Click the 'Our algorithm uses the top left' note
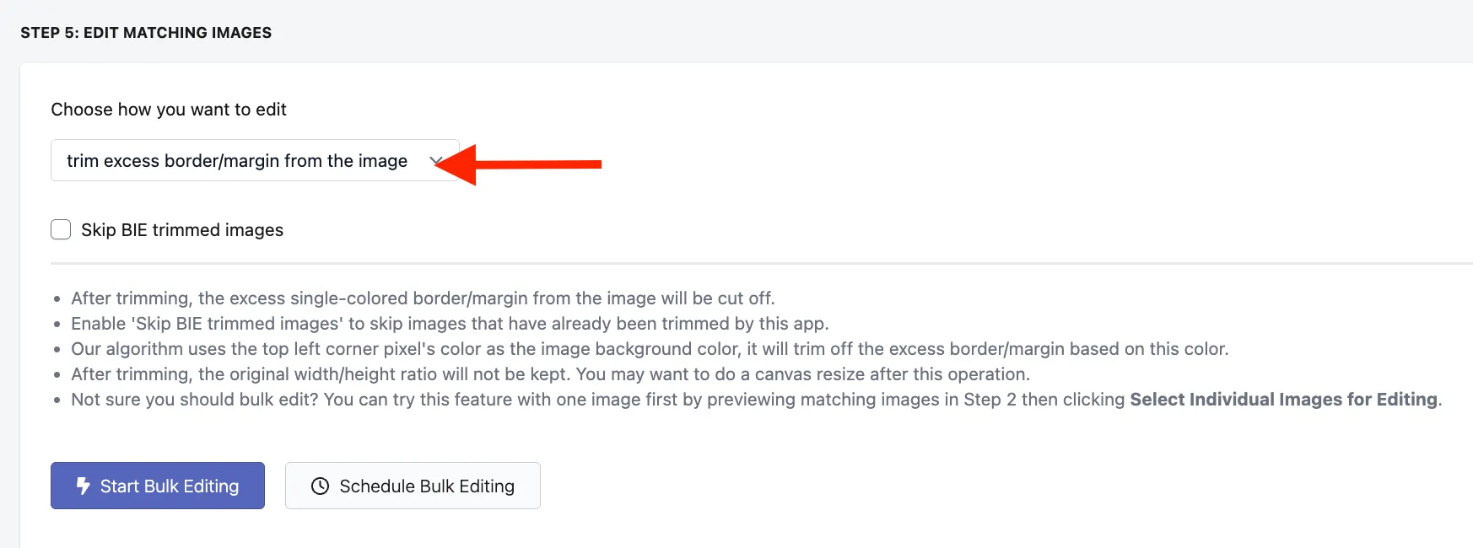The height and width of the screenshot is (548, 1473). (650, 349)
